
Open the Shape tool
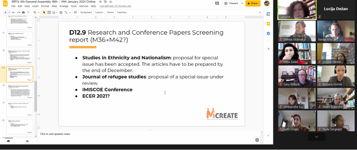click(x=61, y=12)
